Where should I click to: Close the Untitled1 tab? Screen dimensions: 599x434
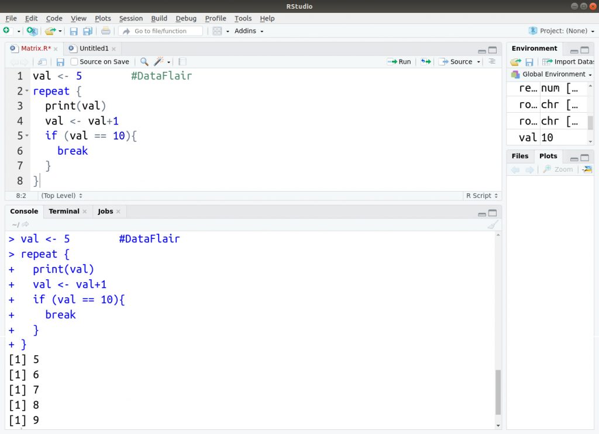point(114,49)
